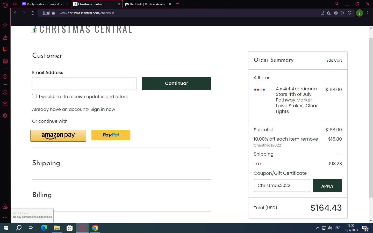This screenshot has width=373, height=233.
Task: Go back to previous page
Action: (15, 13)
